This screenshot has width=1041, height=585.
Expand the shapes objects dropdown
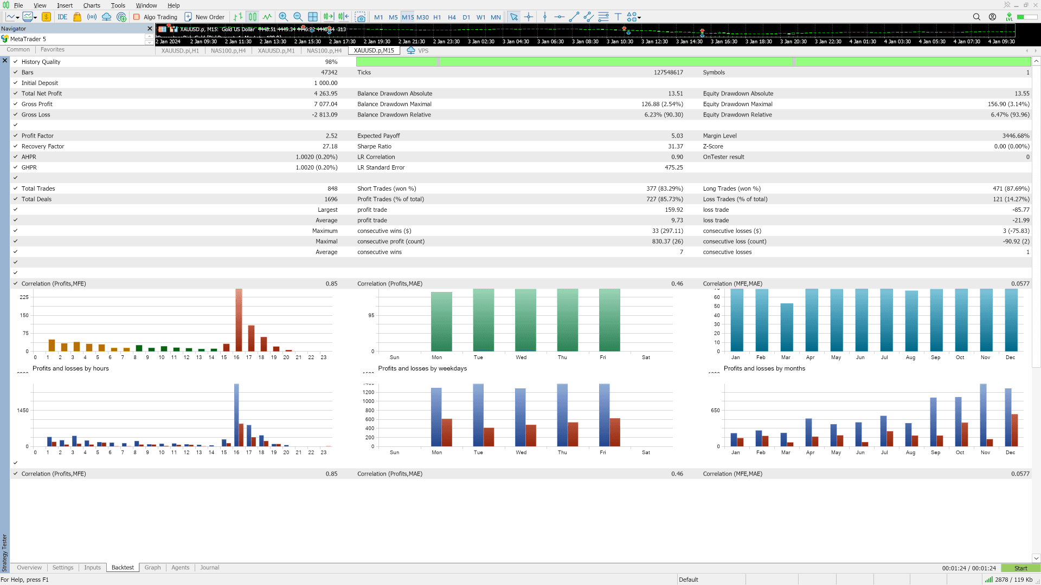click(x=639, y=17)
